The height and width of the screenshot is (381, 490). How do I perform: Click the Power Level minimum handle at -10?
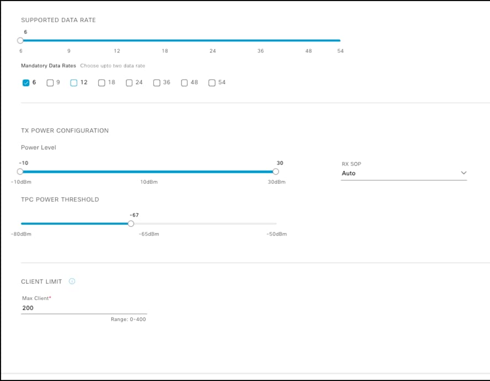coord(20,171)
